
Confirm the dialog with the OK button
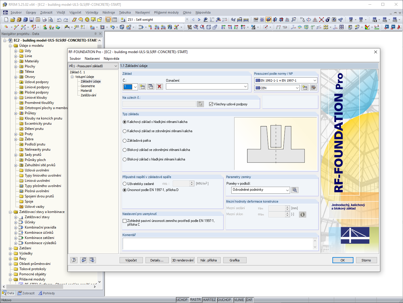click(x=343, y=260)
